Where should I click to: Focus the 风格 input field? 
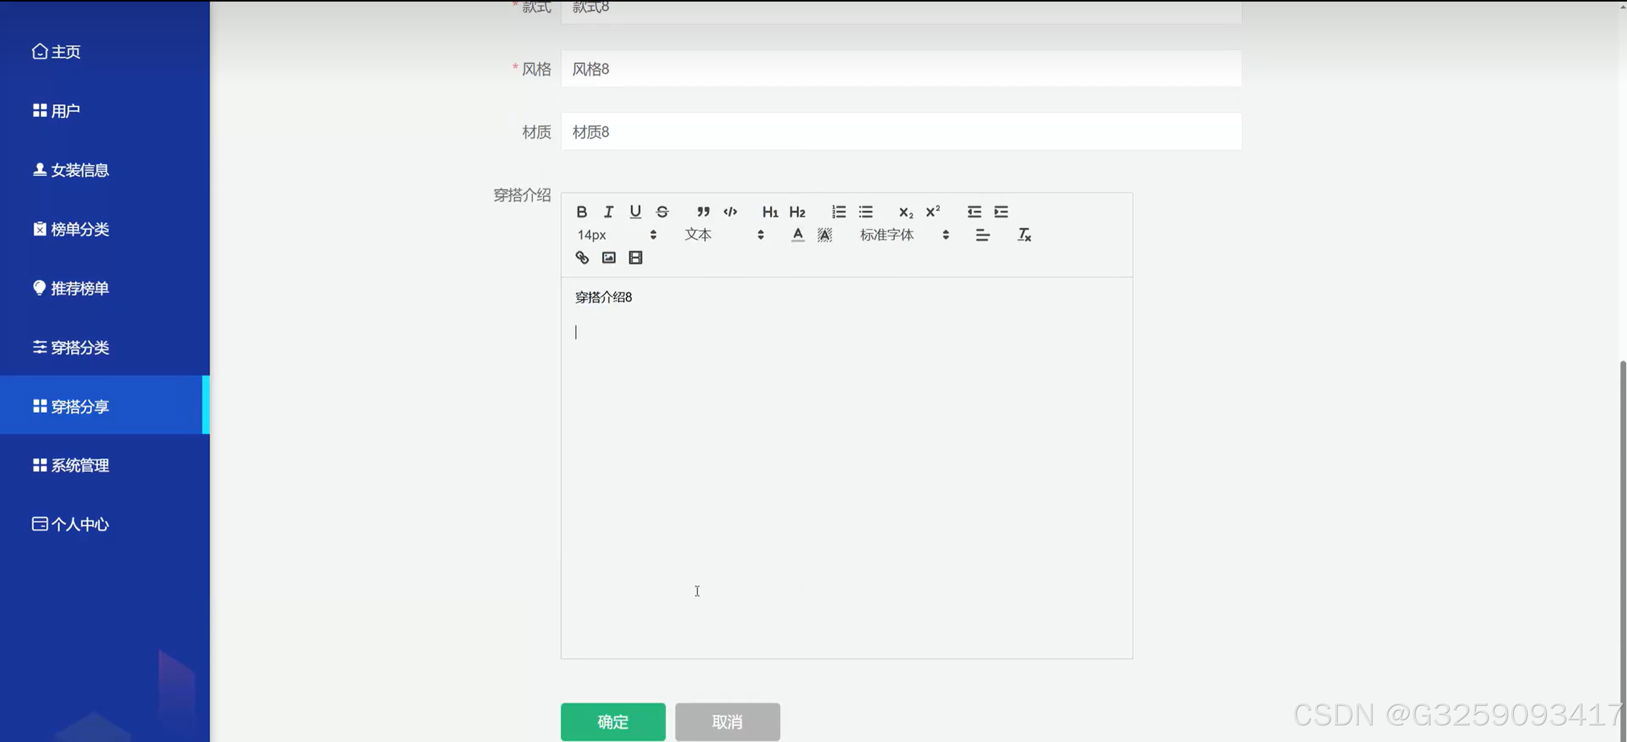[x=901, y=68]
